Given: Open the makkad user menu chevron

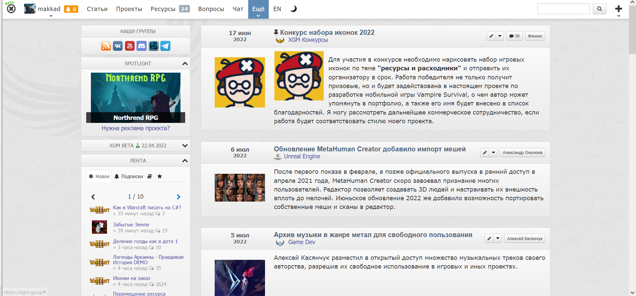Looking at the screenshot, I should pyautogui.click(x=51, y=16).
